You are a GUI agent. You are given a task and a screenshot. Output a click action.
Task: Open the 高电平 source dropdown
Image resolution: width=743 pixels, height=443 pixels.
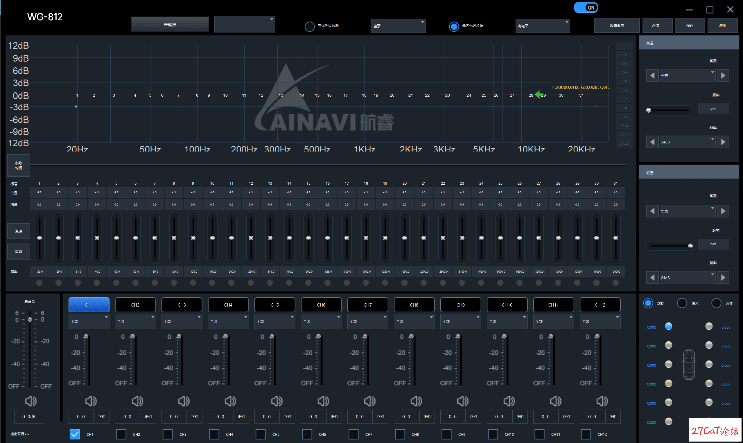(x=543, y=26)
